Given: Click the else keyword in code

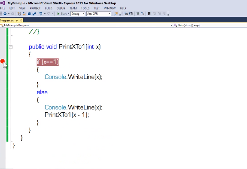Looking at the screenshot, I should pos(42,92).
